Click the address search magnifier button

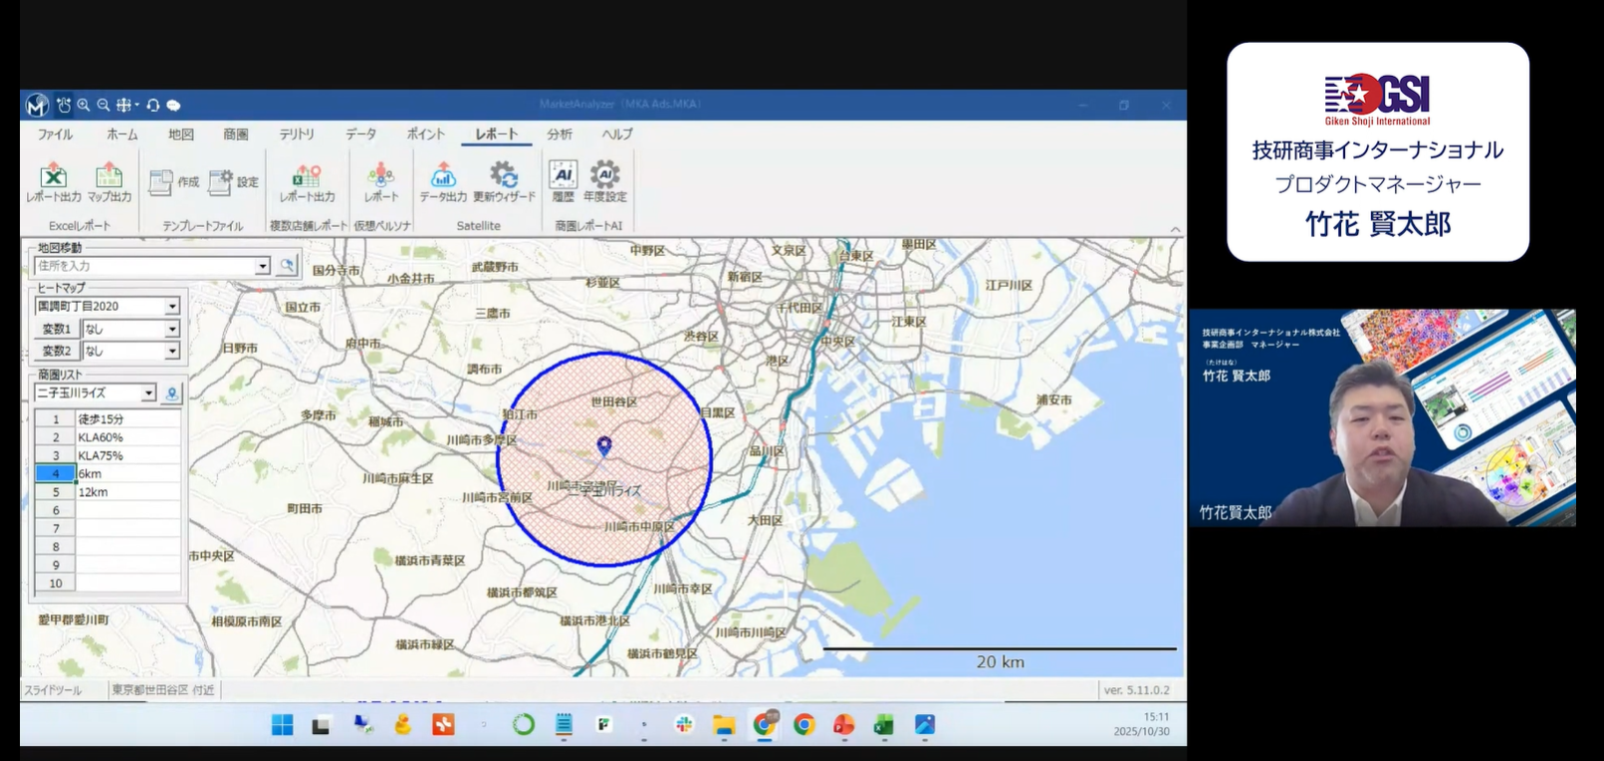[287, 266]
